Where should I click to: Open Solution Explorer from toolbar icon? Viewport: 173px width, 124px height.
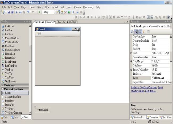59,12
